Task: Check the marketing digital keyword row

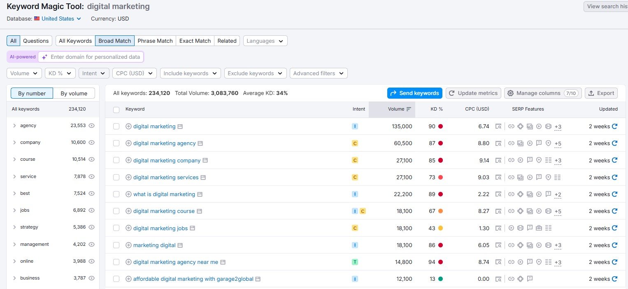Action: (x=116, y=245)
